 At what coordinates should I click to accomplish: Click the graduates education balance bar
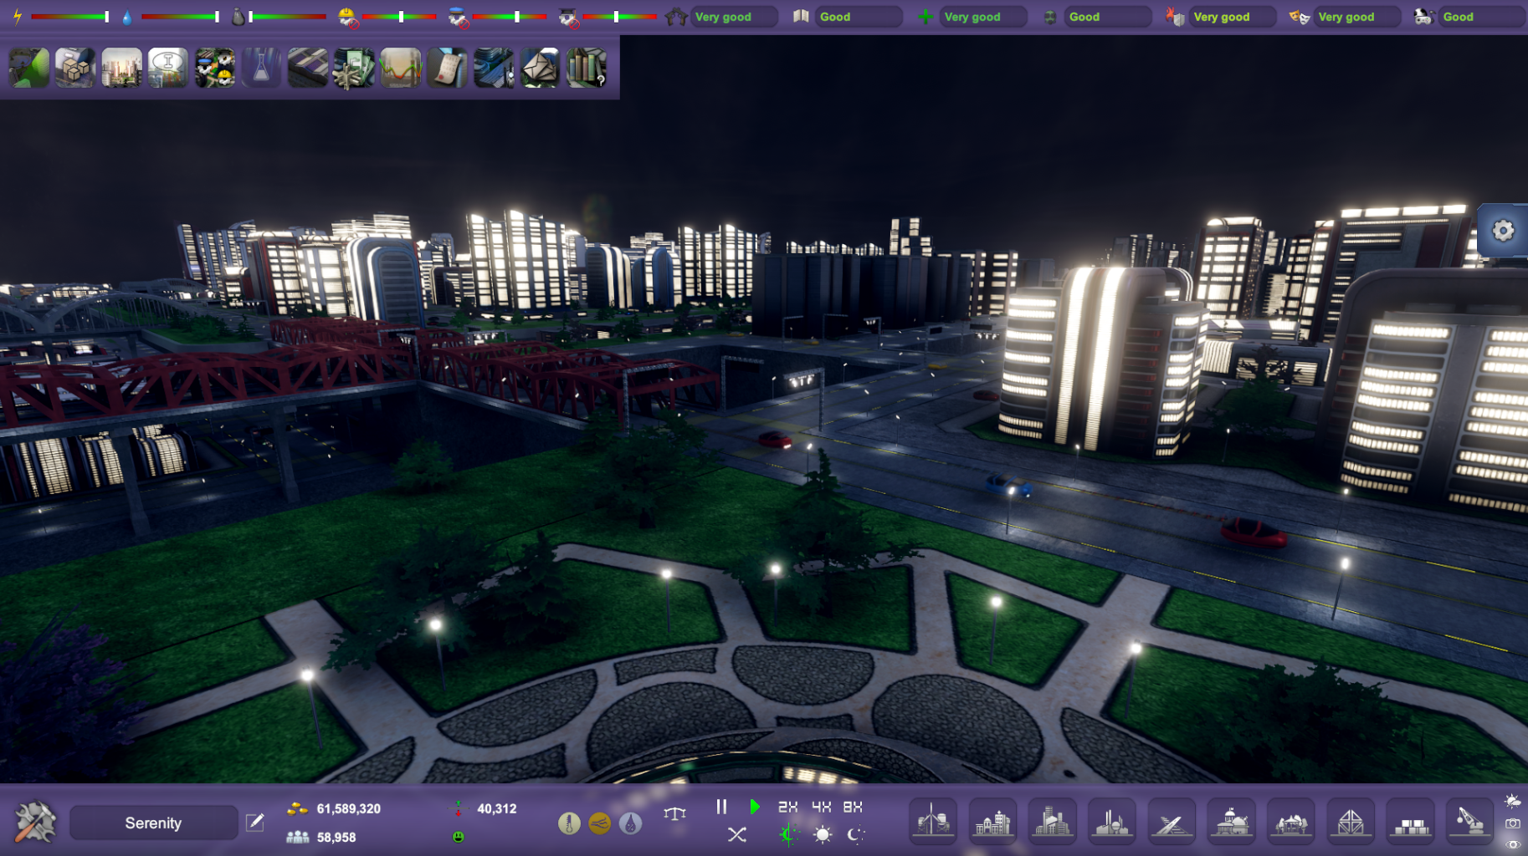tap(620, 17)
